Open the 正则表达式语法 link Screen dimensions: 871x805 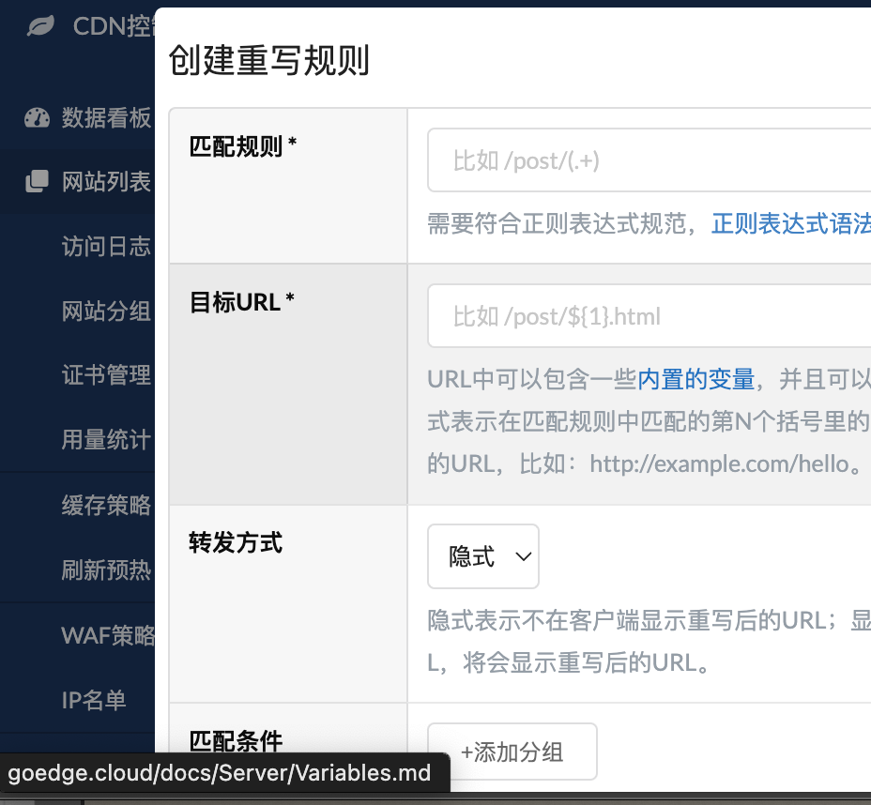[x=790, y=223]
